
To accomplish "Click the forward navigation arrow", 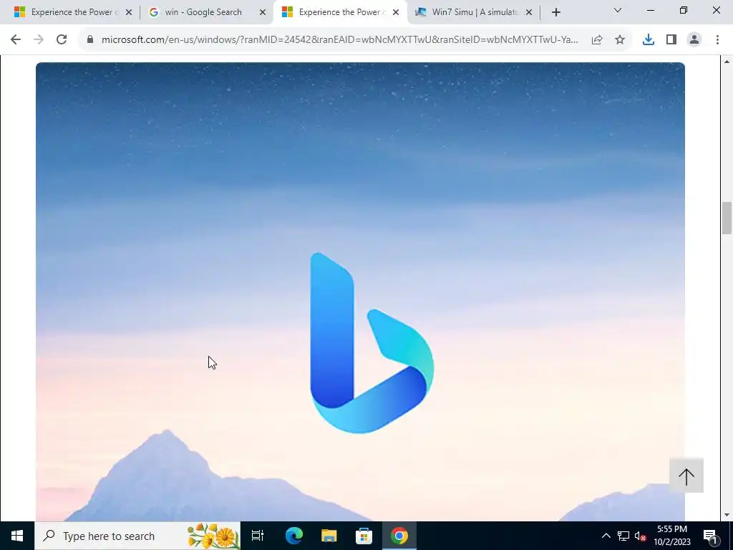I will click(39, 40).
